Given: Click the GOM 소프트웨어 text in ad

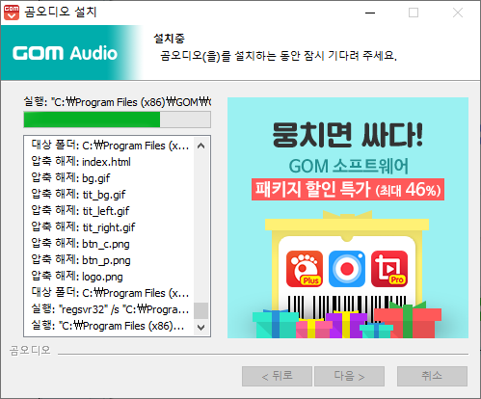Looking at the screenshot, I should pyautogui.click(x=348, y=166).
